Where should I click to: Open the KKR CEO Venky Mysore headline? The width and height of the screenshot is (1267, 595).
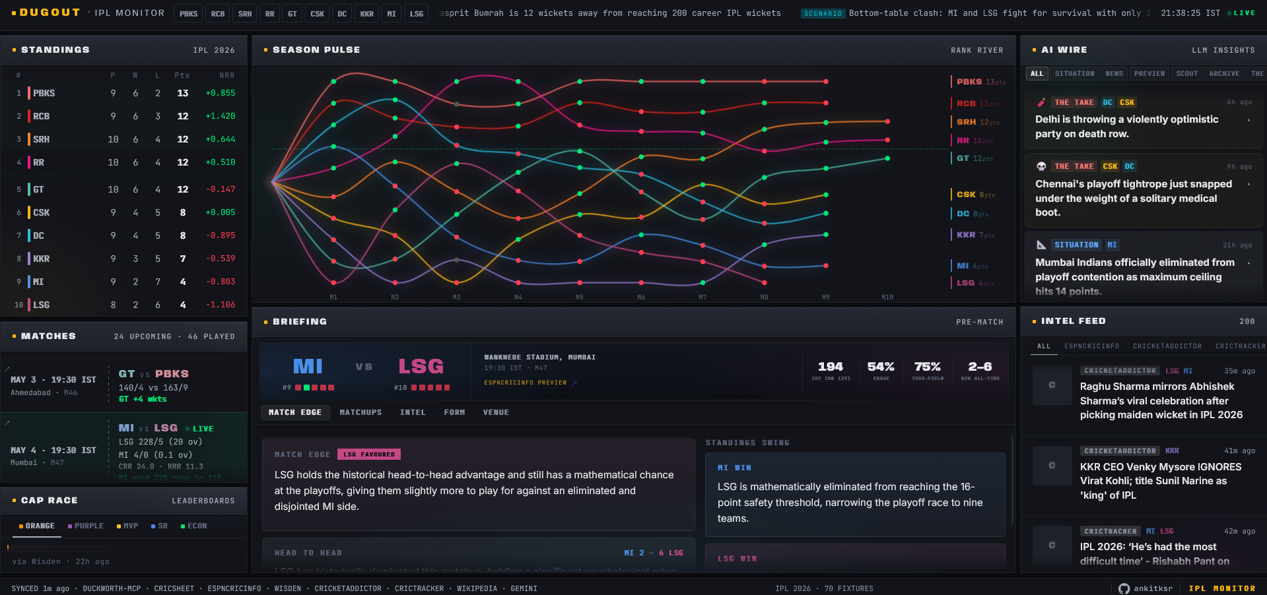(1161, 481)
